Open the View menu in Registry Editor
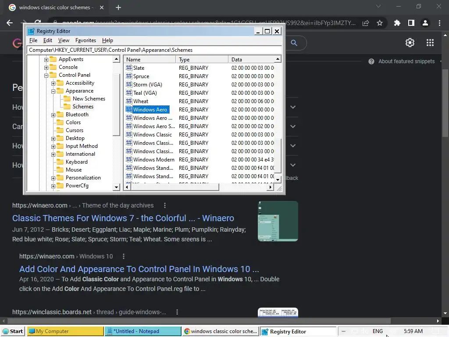The width and height of the screenshot is (449, 337). pos(64,40)
